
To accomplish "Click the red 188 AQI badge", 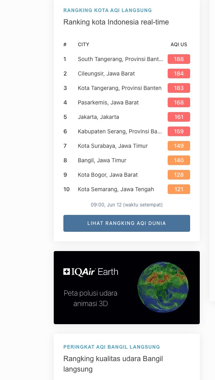I will [178, 59].
